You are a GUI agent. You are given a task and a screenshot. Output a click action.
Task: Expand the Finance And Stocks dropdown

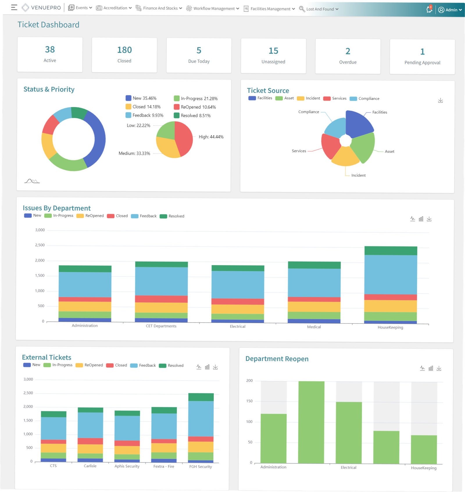pos(159,8)
